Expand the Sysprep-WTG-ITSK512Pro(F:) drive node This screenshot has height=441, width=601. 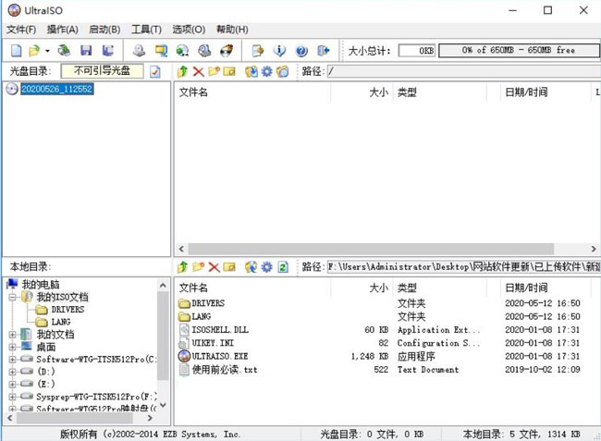click(x=12, y=397)
